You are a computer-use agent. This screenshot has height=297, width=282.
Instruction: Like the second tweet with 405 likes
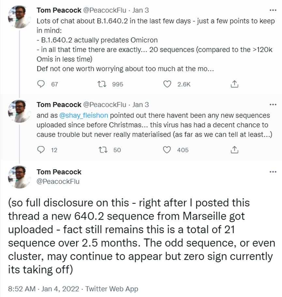[x=167, y=150]
